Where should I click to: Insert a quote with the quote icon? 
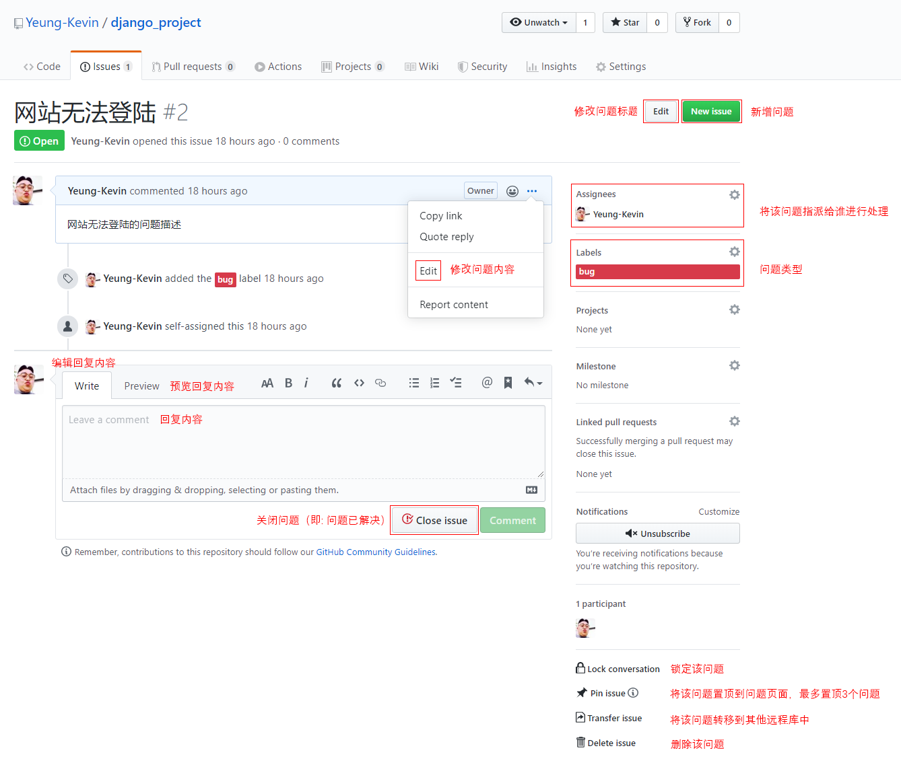pyautogui.click(x=337, y=383)
